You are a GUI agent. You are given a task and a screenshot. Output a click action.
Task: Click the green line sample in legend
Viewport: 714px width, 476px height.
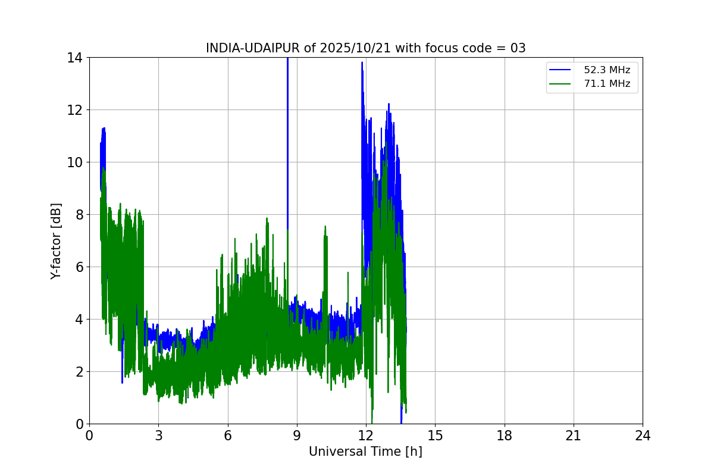pos(560,84)
